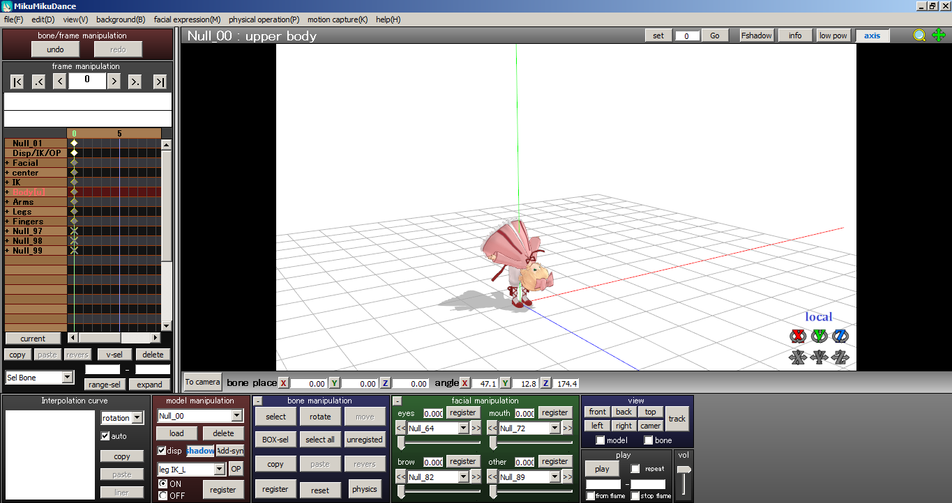952x503 pixels.
Task: Click the Fshadow button
Action: click(x=757, y=36)
